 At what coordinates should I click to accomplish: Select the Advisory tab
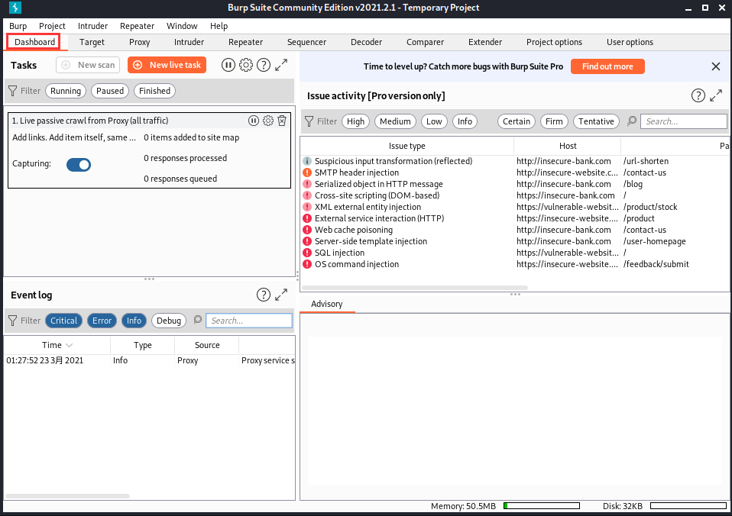[327, 304]
